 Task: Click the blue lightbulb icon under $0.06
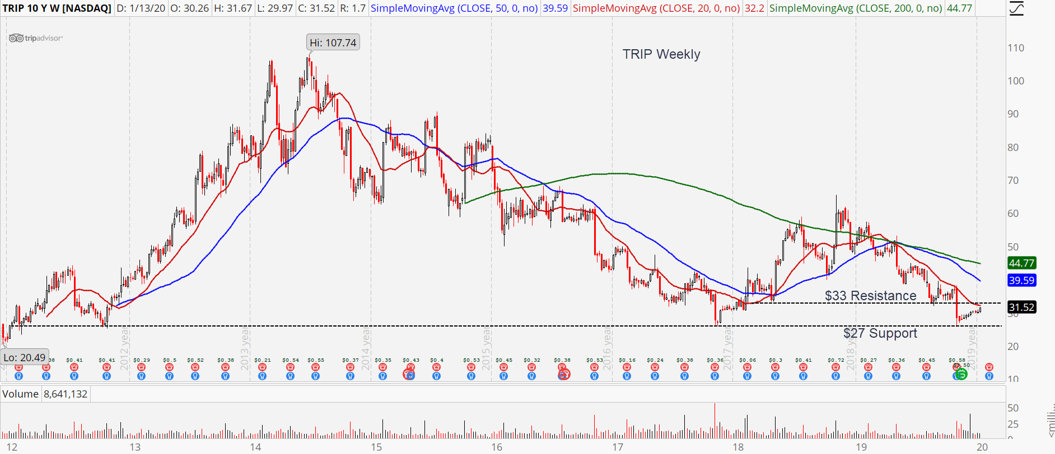click(747, 376)
